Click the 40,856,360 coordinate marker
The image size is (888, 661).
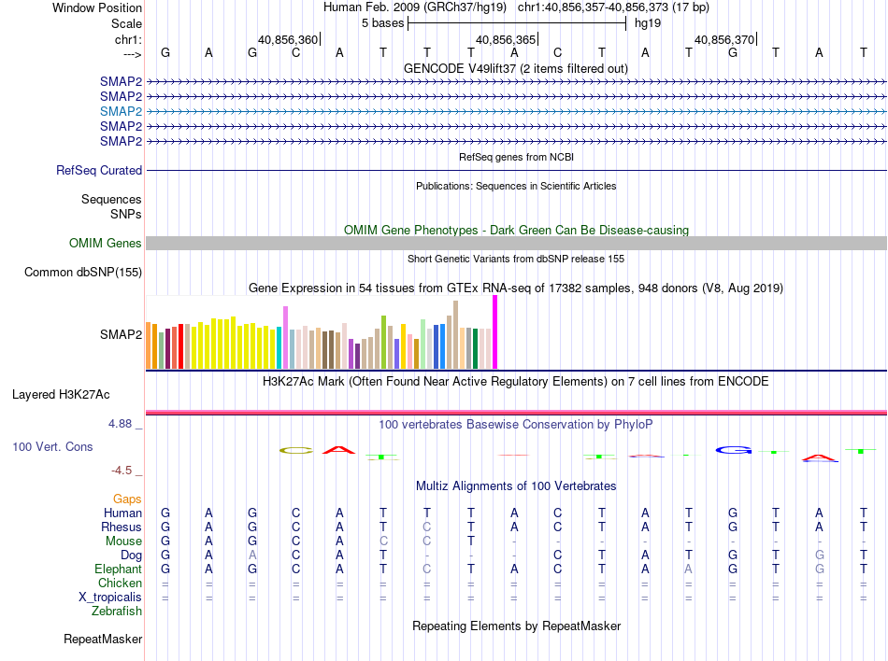pyautogui.click(x=288, y=39)
